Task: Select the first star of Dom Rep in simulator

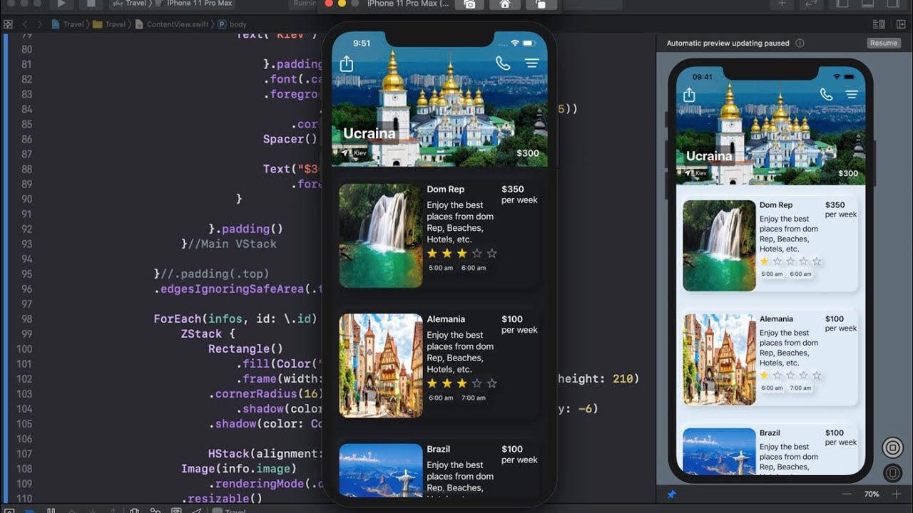Action: (x=432, y=253)
